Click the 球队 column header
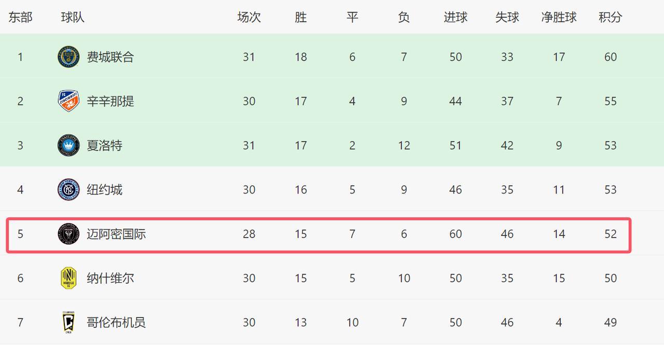 click(73, 17)
